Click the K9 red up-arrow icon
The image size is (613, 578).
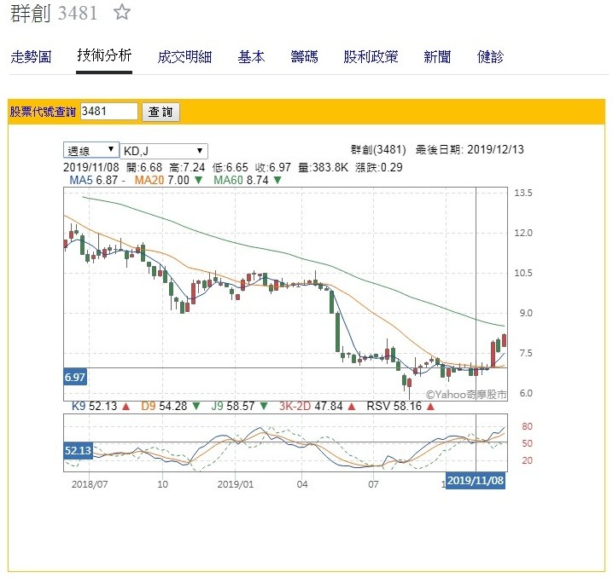click(x=126, y=407)
